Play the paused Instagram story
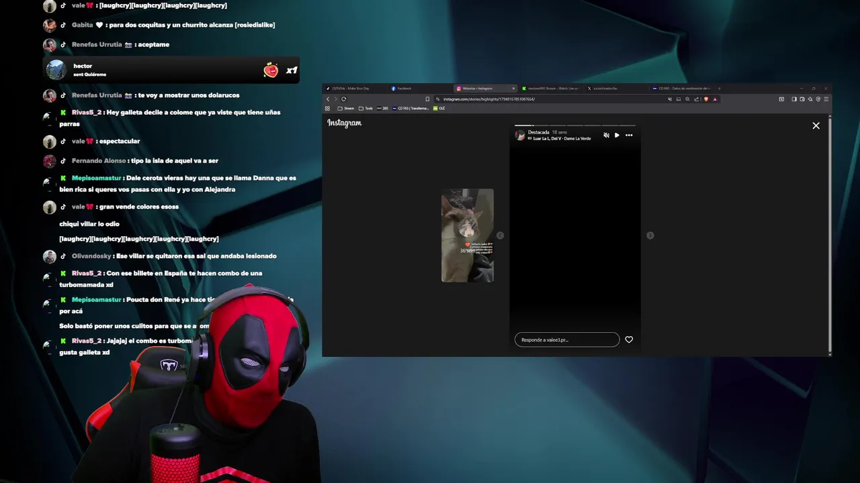The width and height of the screenshot is (860, 483). pos(617,136)
